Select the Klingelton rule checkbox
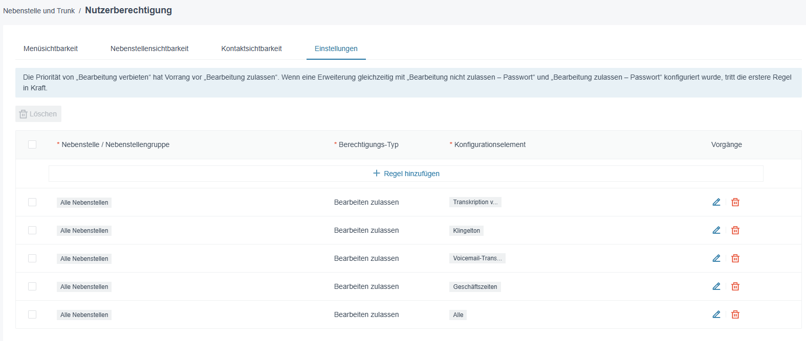This screenshot has height=341, width=806. point(32,230)
